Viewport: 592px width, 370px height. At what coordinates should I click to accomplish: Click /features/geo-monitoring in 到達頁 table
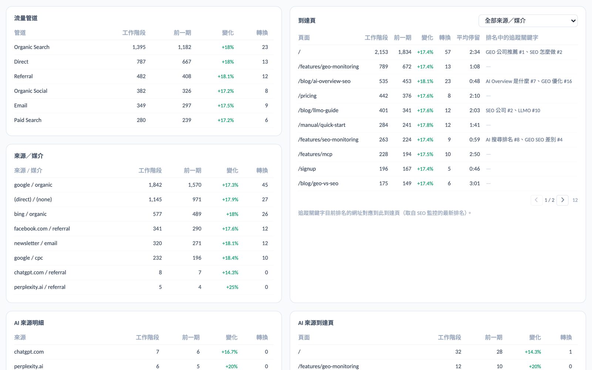tap(328, 67)
